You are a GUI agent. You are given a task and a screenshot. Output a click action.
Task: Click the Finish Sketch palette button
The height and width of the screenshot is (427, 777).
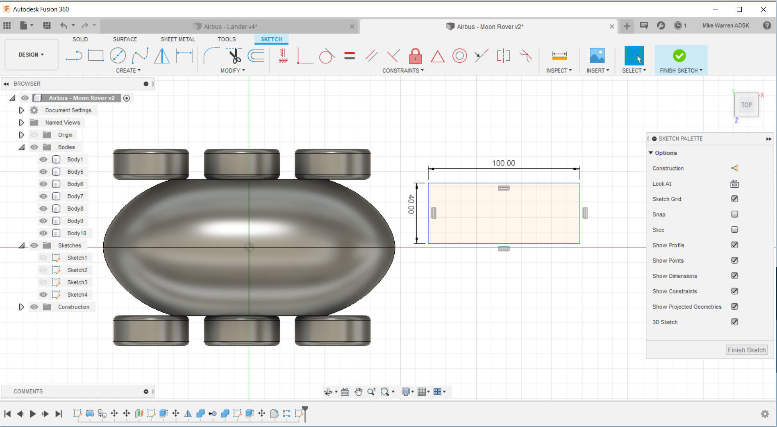[746, 350]
